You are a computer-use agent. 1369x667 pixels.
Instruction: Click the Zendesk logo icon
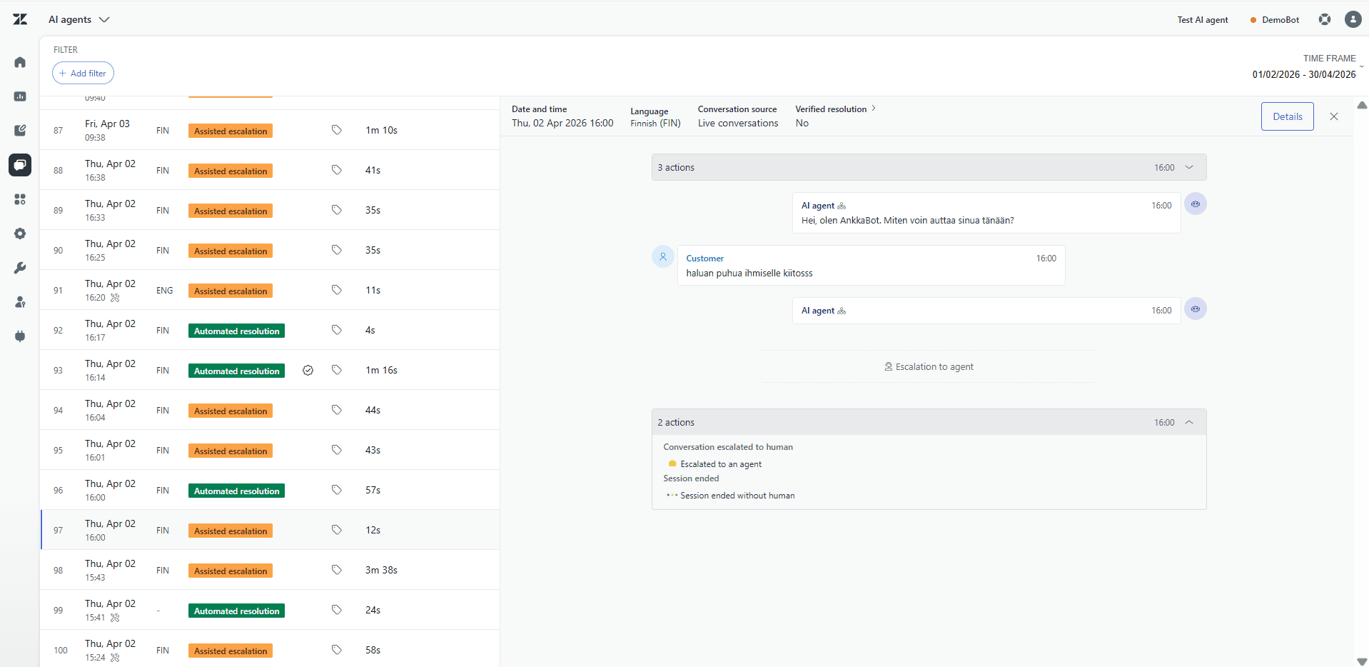tap(20, 19)
